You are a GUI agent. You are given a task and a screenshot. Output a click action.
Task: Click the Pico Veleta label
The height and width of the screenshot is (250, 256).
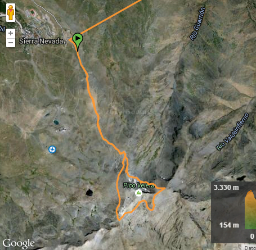pos(138,185)
